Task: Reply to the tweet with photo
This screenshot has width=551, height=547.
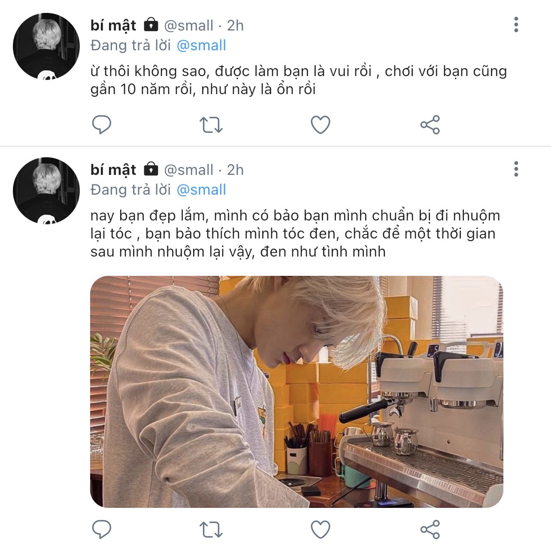Action: pyautogui.click(x=102, y=529)
